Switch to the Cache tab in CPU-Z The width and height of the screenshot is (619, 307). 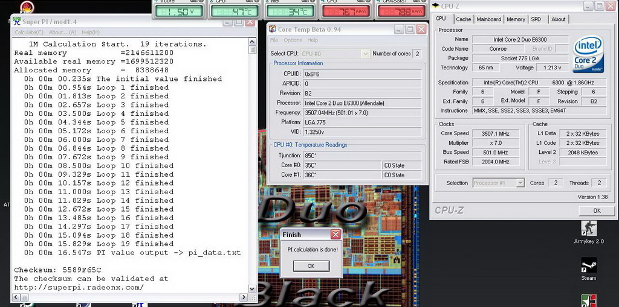(x=463, y=19)
